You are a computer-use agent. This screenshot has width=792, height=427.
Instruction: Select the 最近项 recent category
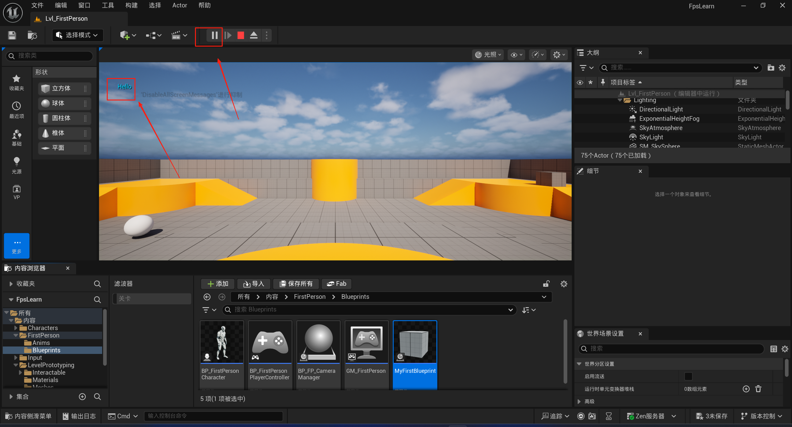(x=16, y=110)
